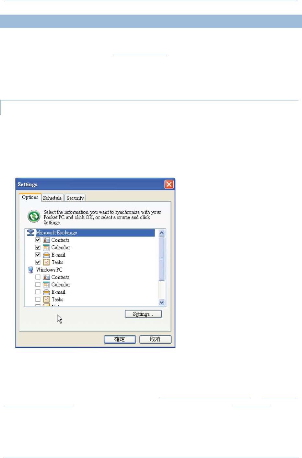Screen dimensions: 302x458
Task: Check Contacts under Windows PC
Action: coord(38,277)
